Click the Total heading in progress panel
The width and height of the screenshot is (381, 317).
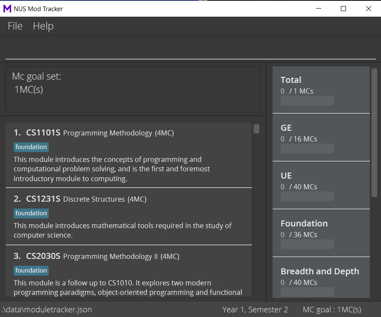coord(291,80)
